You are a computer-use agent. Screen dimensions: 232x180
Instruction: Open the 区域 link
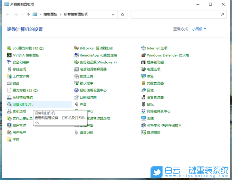[150, 90]
